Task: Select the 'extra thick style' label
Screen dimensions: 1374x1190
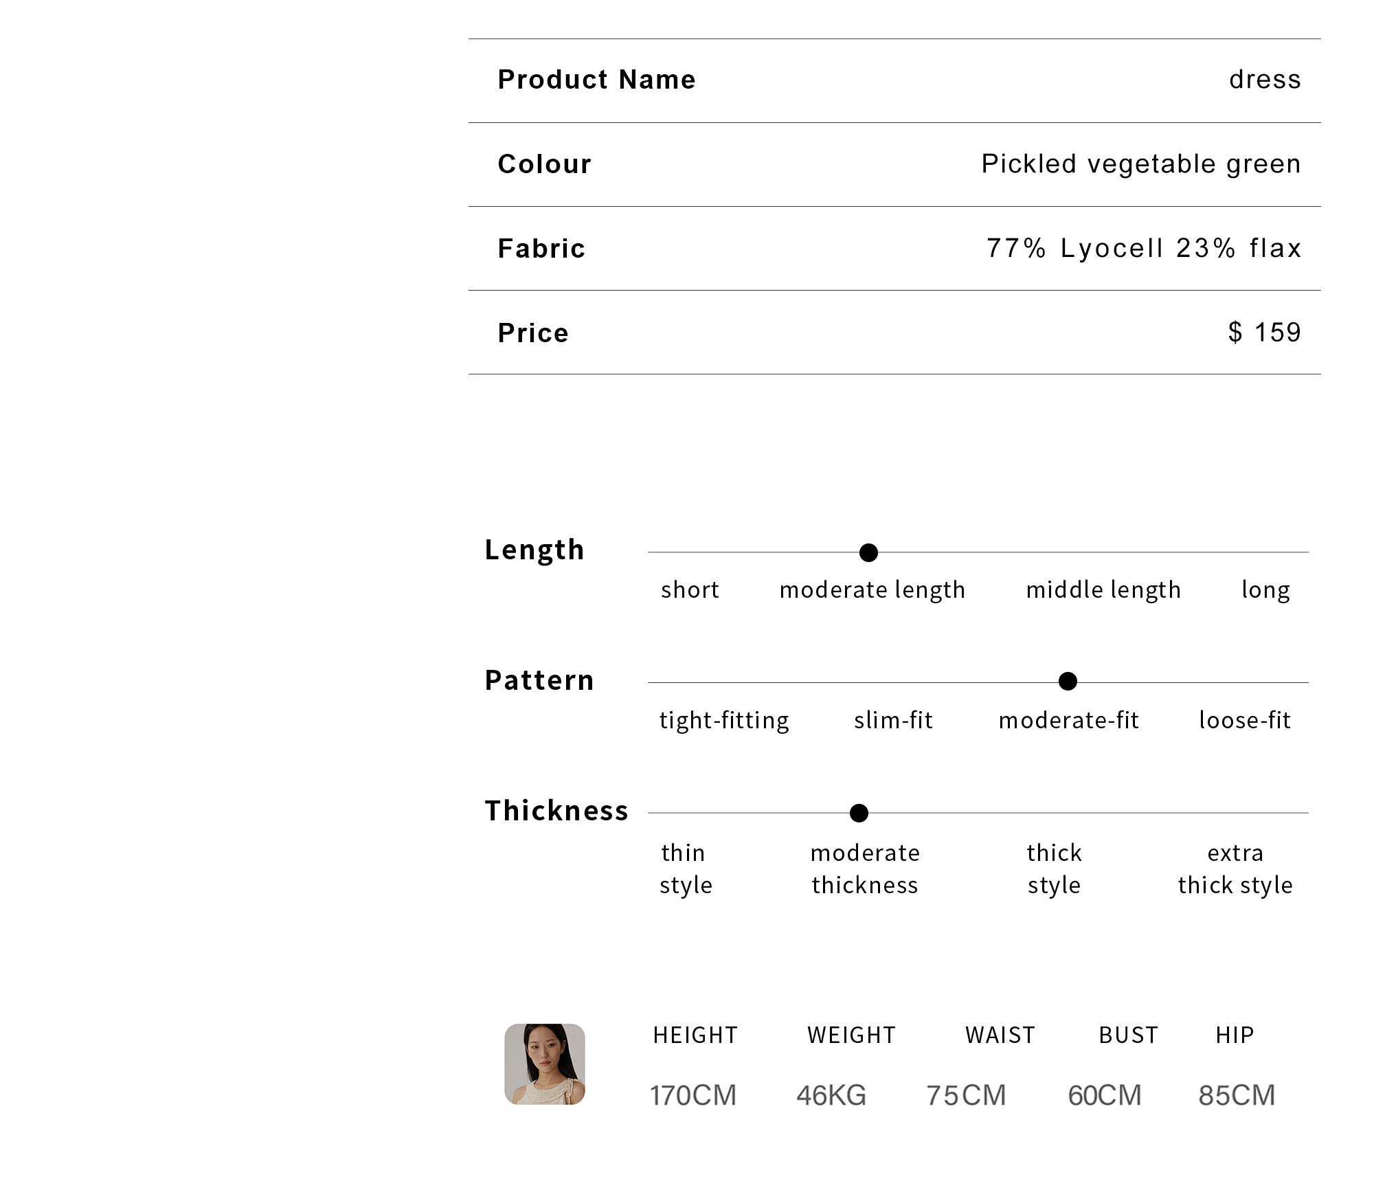Action: 1235,869
